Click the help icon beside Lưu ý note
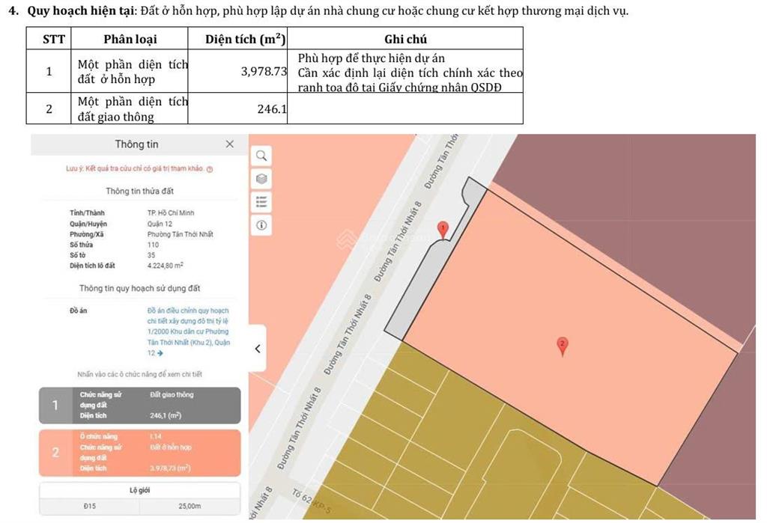Image resolution: width=767 pixels, height=523 pixels. coord(210,169)
